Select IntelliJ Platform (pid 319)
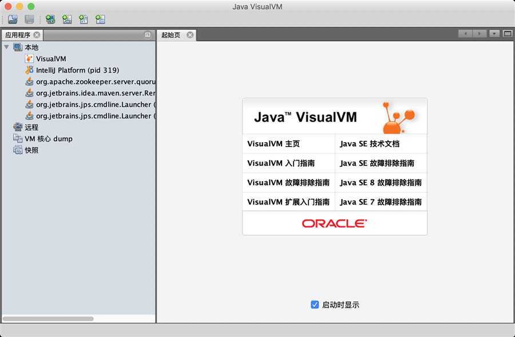 (x=77, y=70)
